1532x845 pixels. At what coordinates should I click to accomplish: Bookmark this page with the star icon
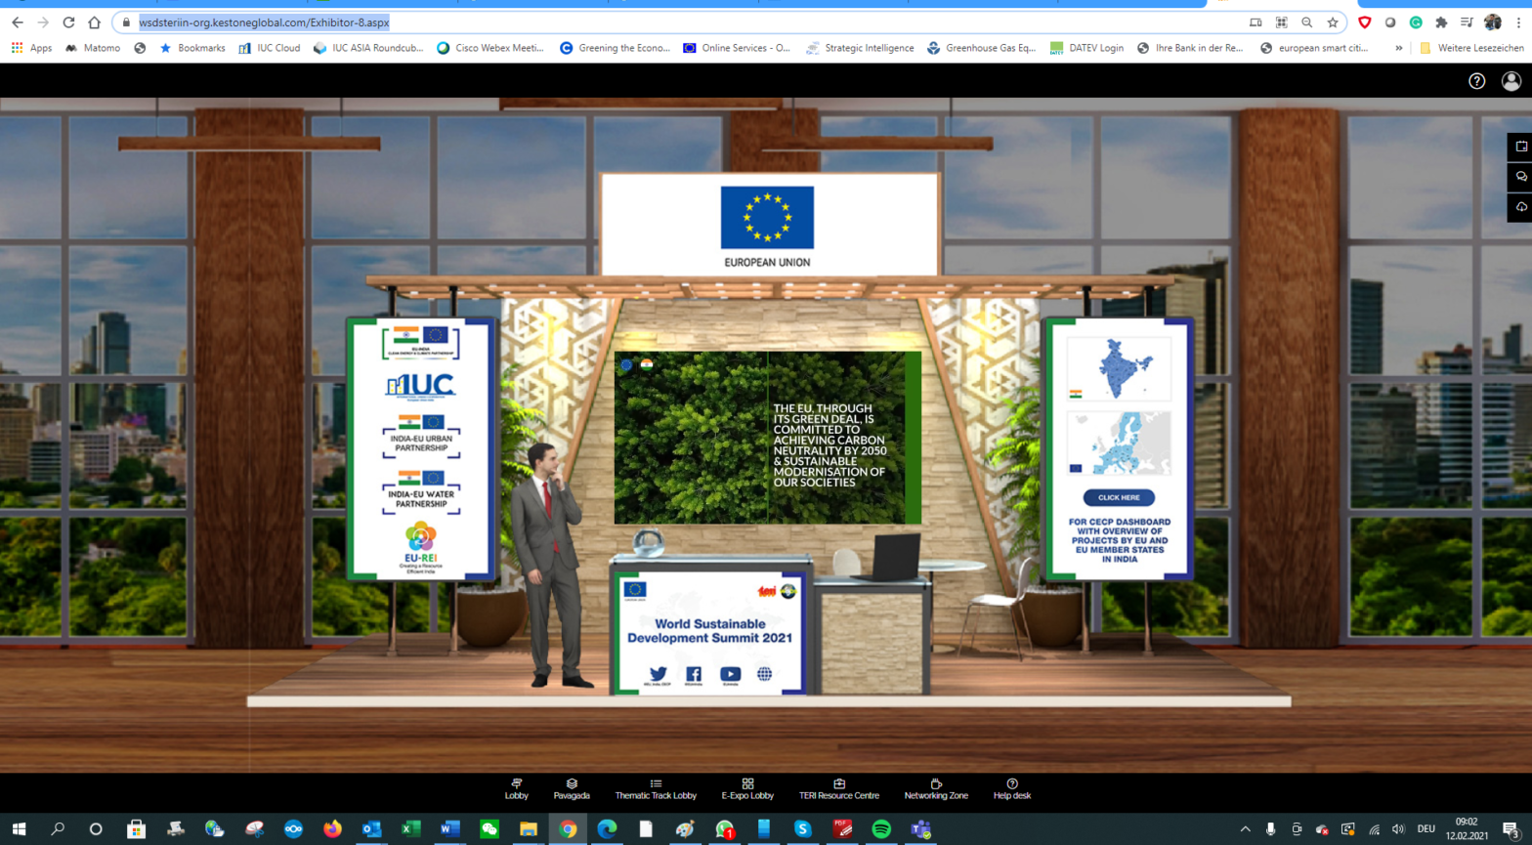point(1332,22)
